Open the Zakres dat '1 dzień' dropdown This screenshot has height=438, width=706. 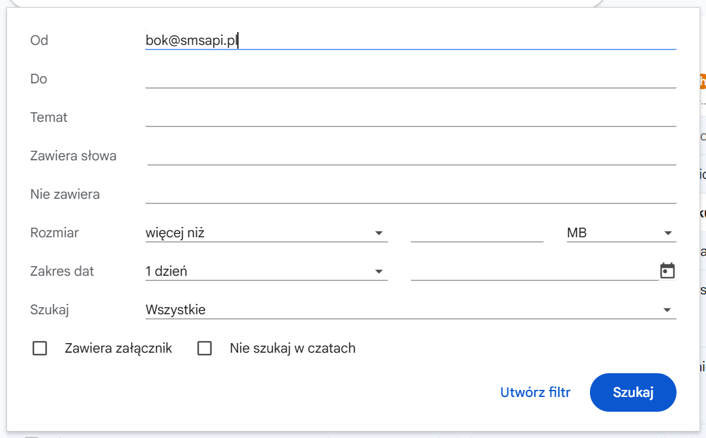pyautogui.click(x=266, y=271)
